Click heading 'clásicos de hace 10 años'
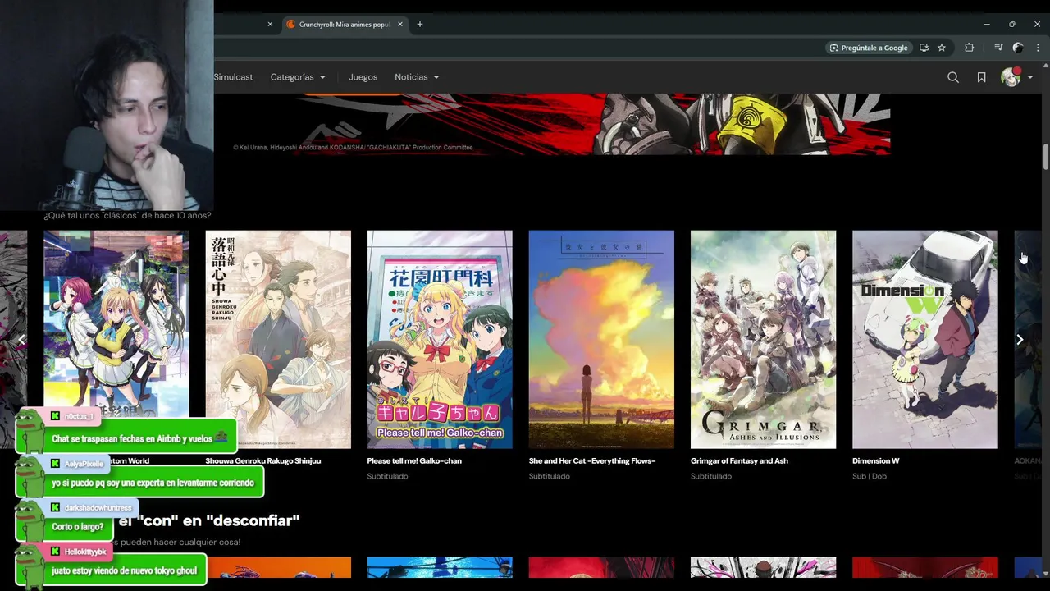 (127, 215)
